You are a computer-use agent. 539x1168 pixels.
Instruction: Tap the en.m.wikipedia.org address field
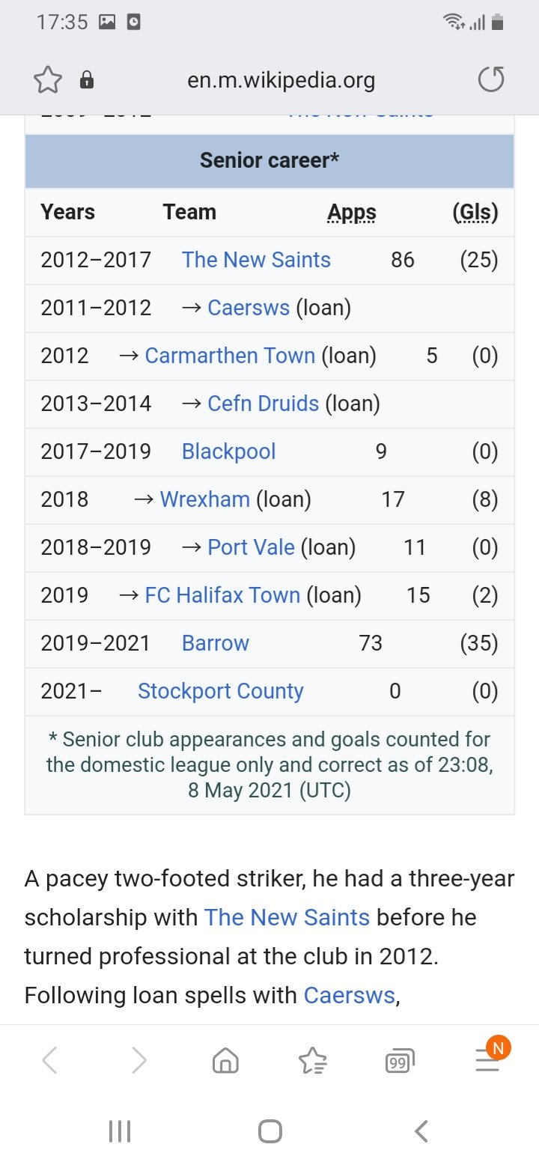[x=281, y=80]
